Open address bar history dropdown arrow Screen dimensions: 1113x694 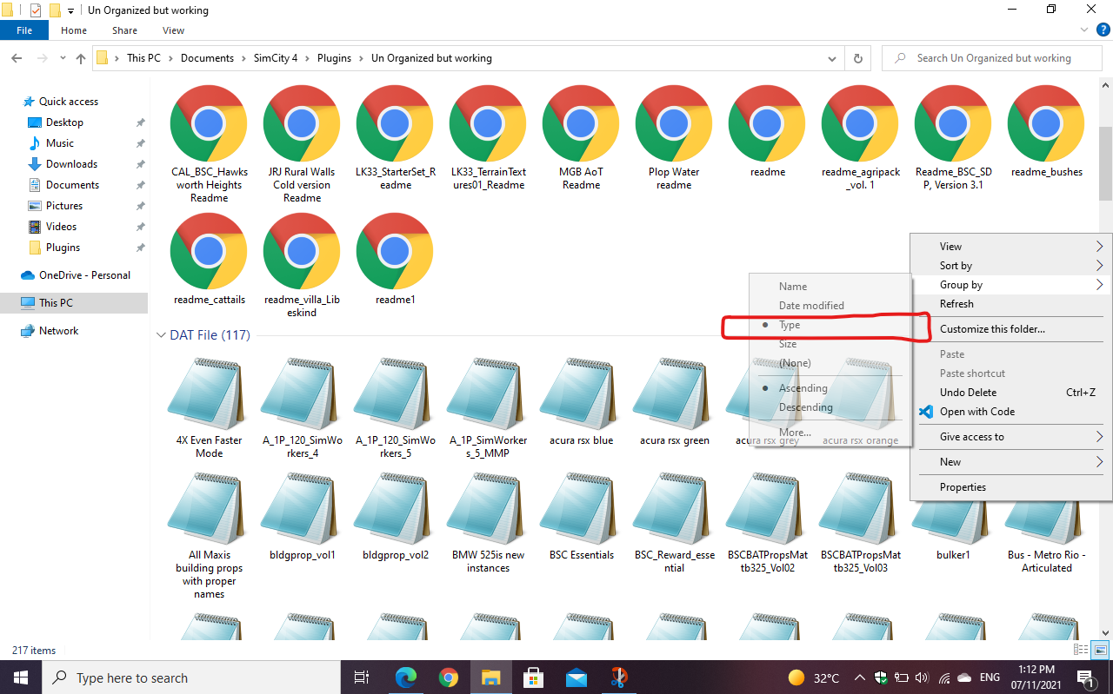tap(833, 58)
